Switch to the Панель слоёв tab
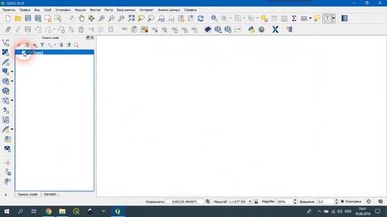 pos(28,194)
